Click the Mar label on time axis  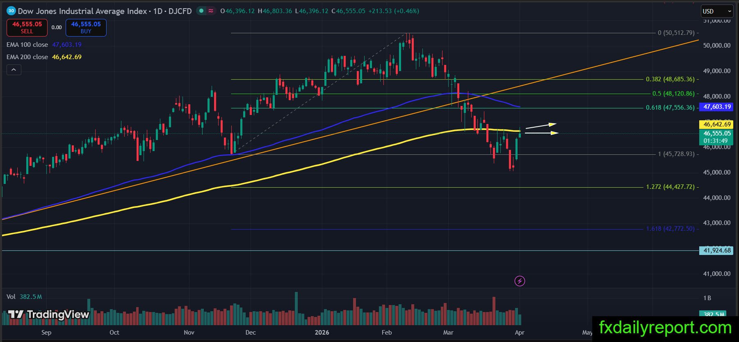click(448, 333)
